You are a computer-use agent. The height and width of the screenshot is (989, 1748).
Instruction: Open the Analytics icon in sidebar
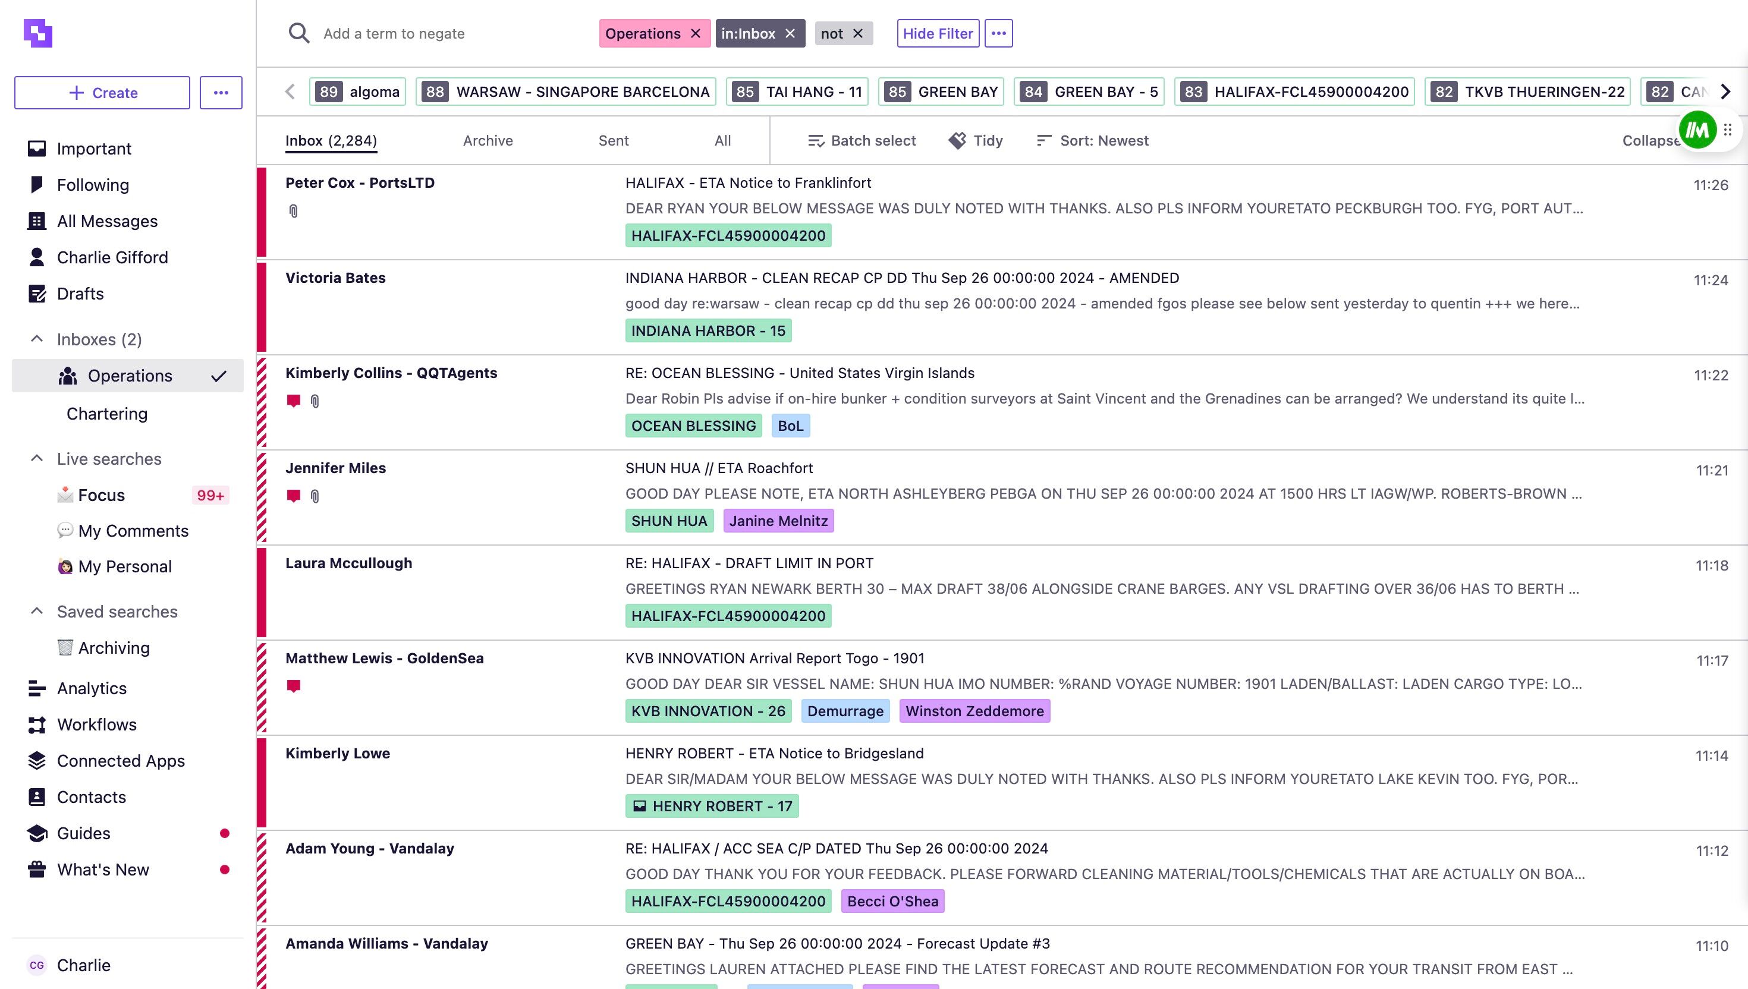(37, 688)
